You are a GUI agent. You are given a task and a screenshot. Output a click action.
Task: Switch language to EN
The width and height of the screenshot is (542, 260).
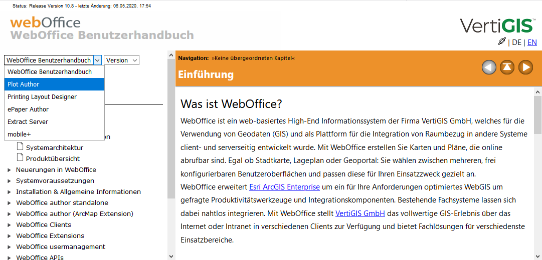click(x=532, y=42)
